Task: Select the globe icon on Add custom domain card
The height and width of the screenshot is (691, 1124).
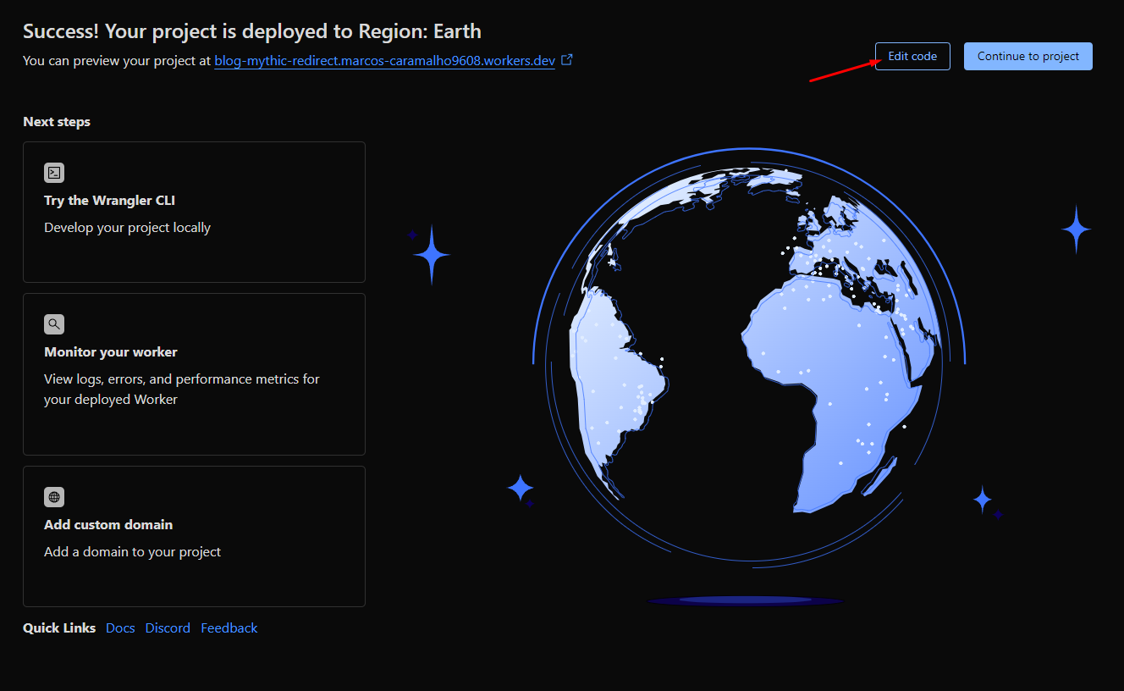Action: (x=53, y=496)
